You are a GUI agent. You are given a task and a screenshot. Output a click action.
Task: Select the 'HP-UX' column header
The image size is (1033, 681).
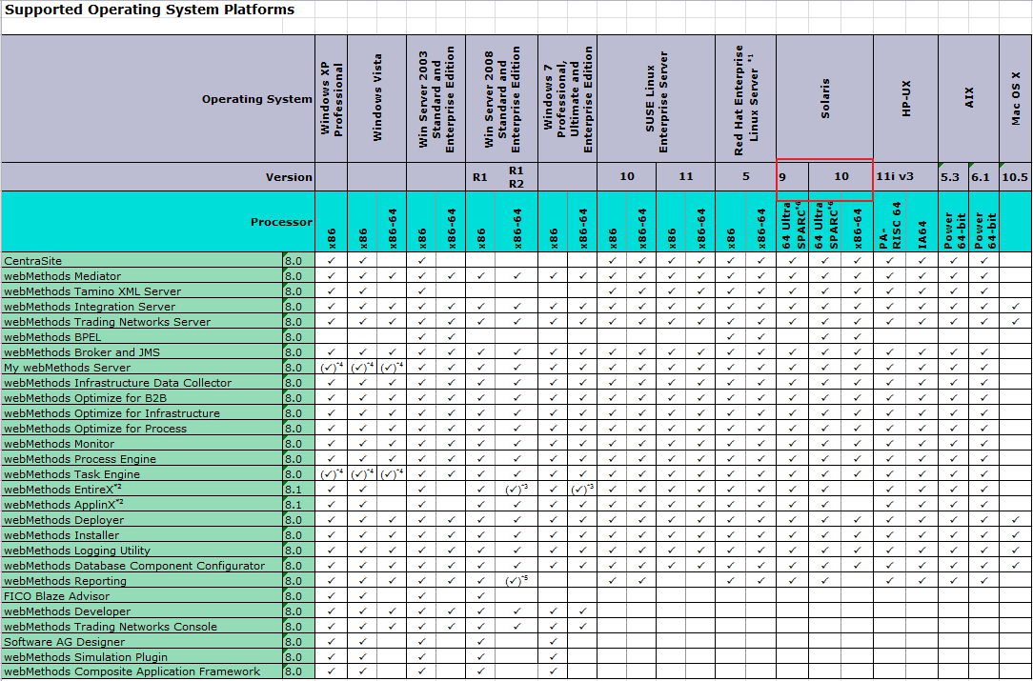click(906, 99)
